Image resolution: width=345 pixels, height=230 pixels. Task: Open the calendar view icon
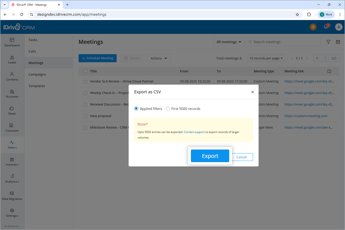point(338,41)
